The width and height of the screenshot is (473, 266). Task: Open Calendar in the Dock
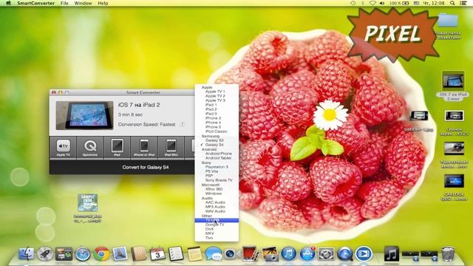pos(157,253)
